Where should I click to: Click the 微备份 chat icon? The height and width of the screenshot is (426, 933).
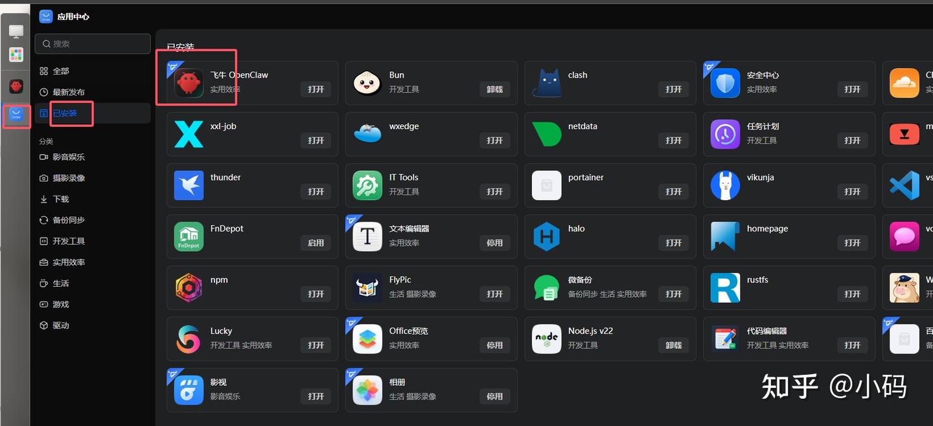pos(546,287)
